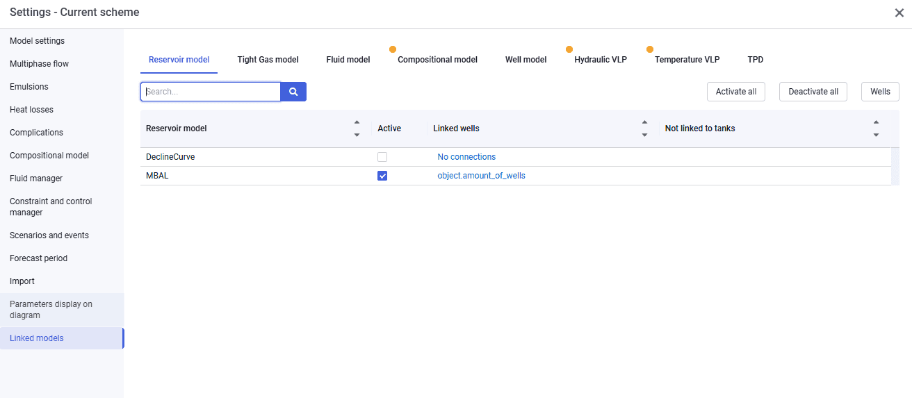Screen dimensions: 912x398
Task: Sort ascending by Reservoir model column
Action: pyautogui.click(x=357, y=122)
